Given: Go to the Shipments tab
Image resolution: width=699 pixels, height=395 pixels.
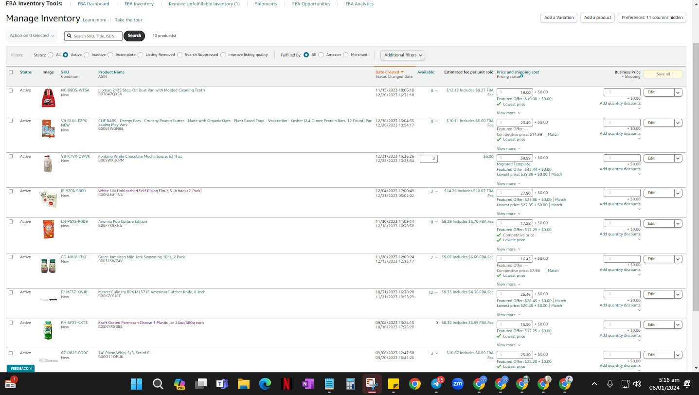Looking at the screenshot, I should 266,4.
